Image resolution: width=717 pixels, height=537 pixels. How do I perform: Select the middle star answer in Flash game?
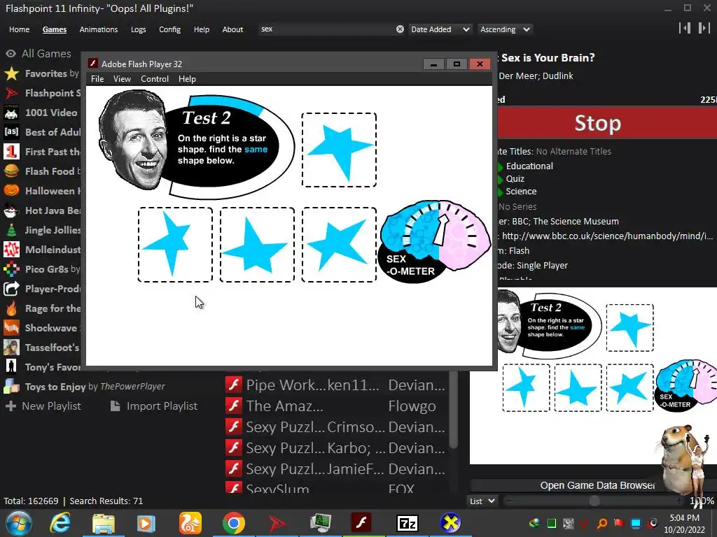257,245
